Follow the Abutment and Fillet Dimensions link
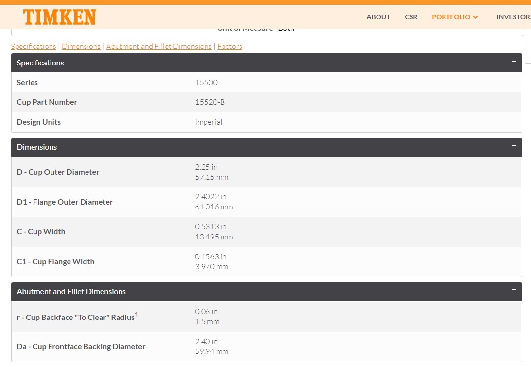Screen dimensions: 531x367 (159, 46)
